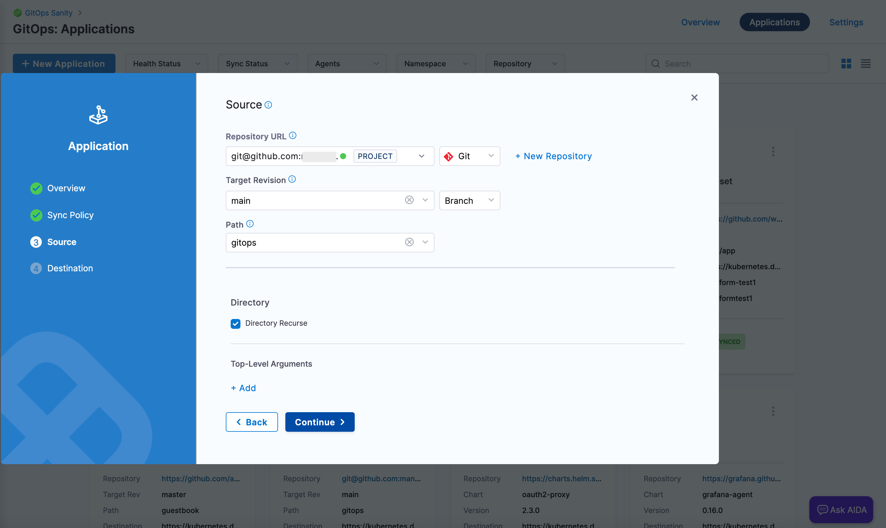This screenshot has width=886, height=528.
Task: Click Repository URL info icon
Action: pos(293,136)
